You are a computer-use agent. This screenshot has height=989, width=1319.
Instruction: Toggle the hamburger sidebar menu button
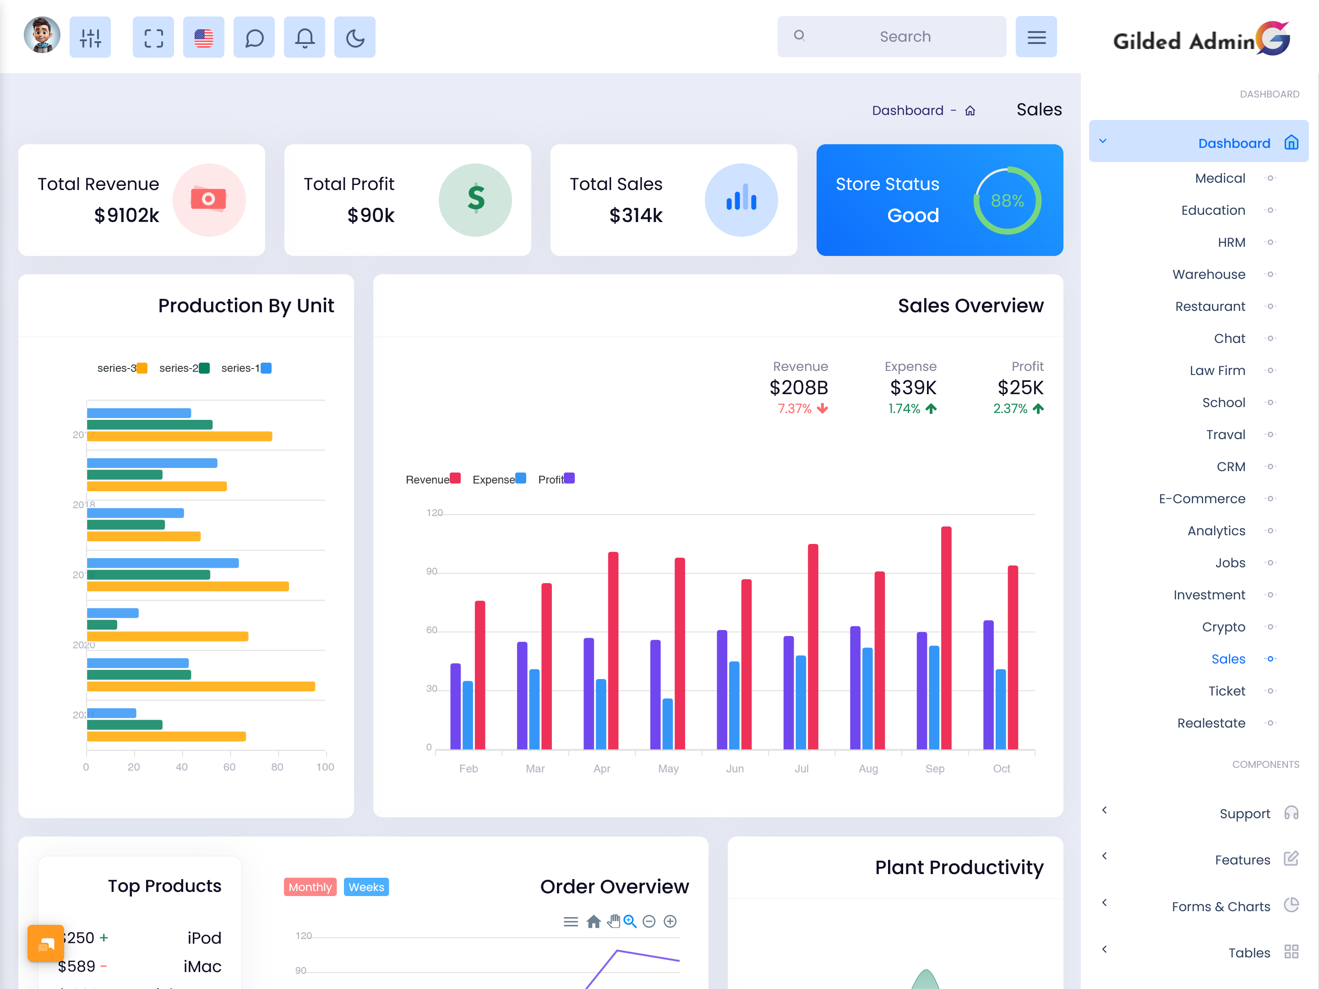1036,37
